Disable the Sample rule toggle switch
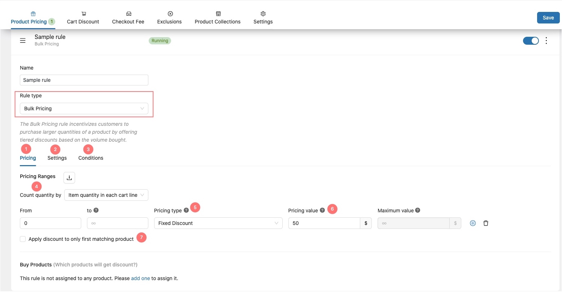Image resolution: width=562 pixels, height=292 pixels. (x=531, y=41)
